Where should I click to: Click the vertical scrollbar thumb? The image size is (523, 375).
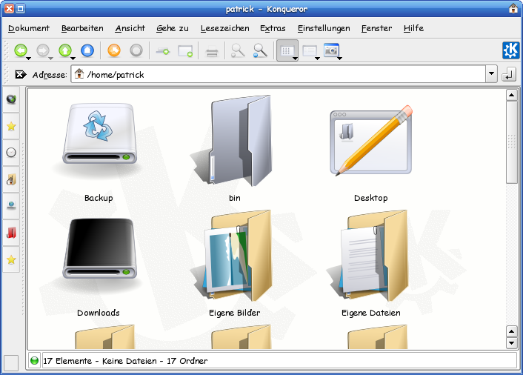coord(511,142)
